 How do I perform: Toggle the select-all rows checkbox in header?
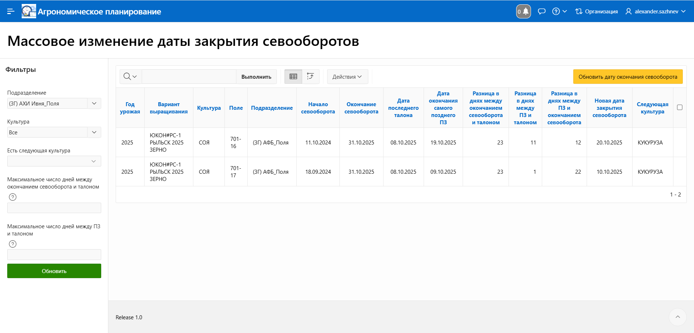point(680,108)
